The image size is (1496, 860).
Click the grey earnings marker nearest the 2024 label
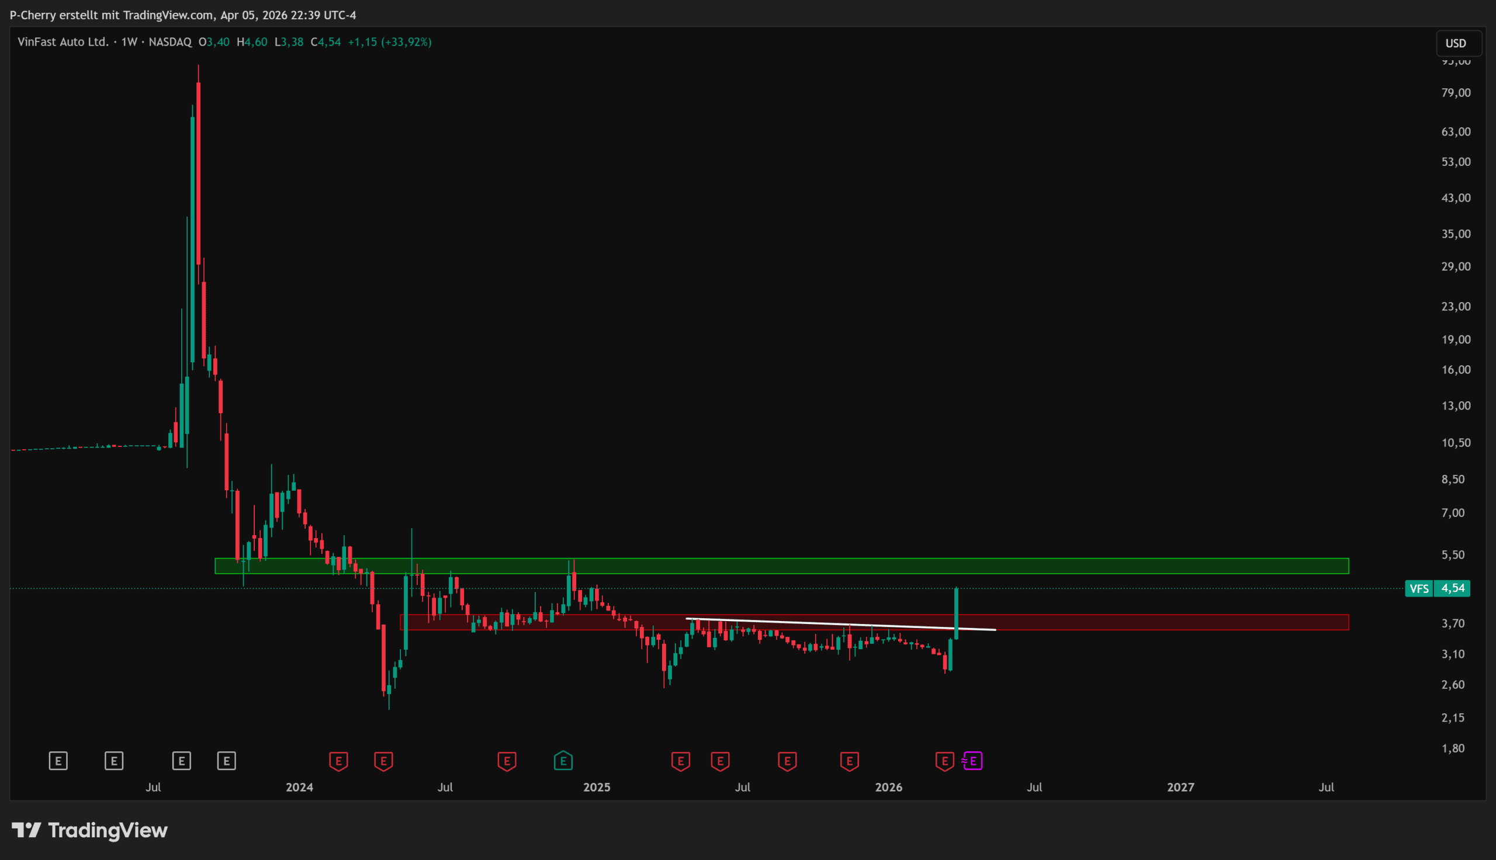(x=226, y=761)
